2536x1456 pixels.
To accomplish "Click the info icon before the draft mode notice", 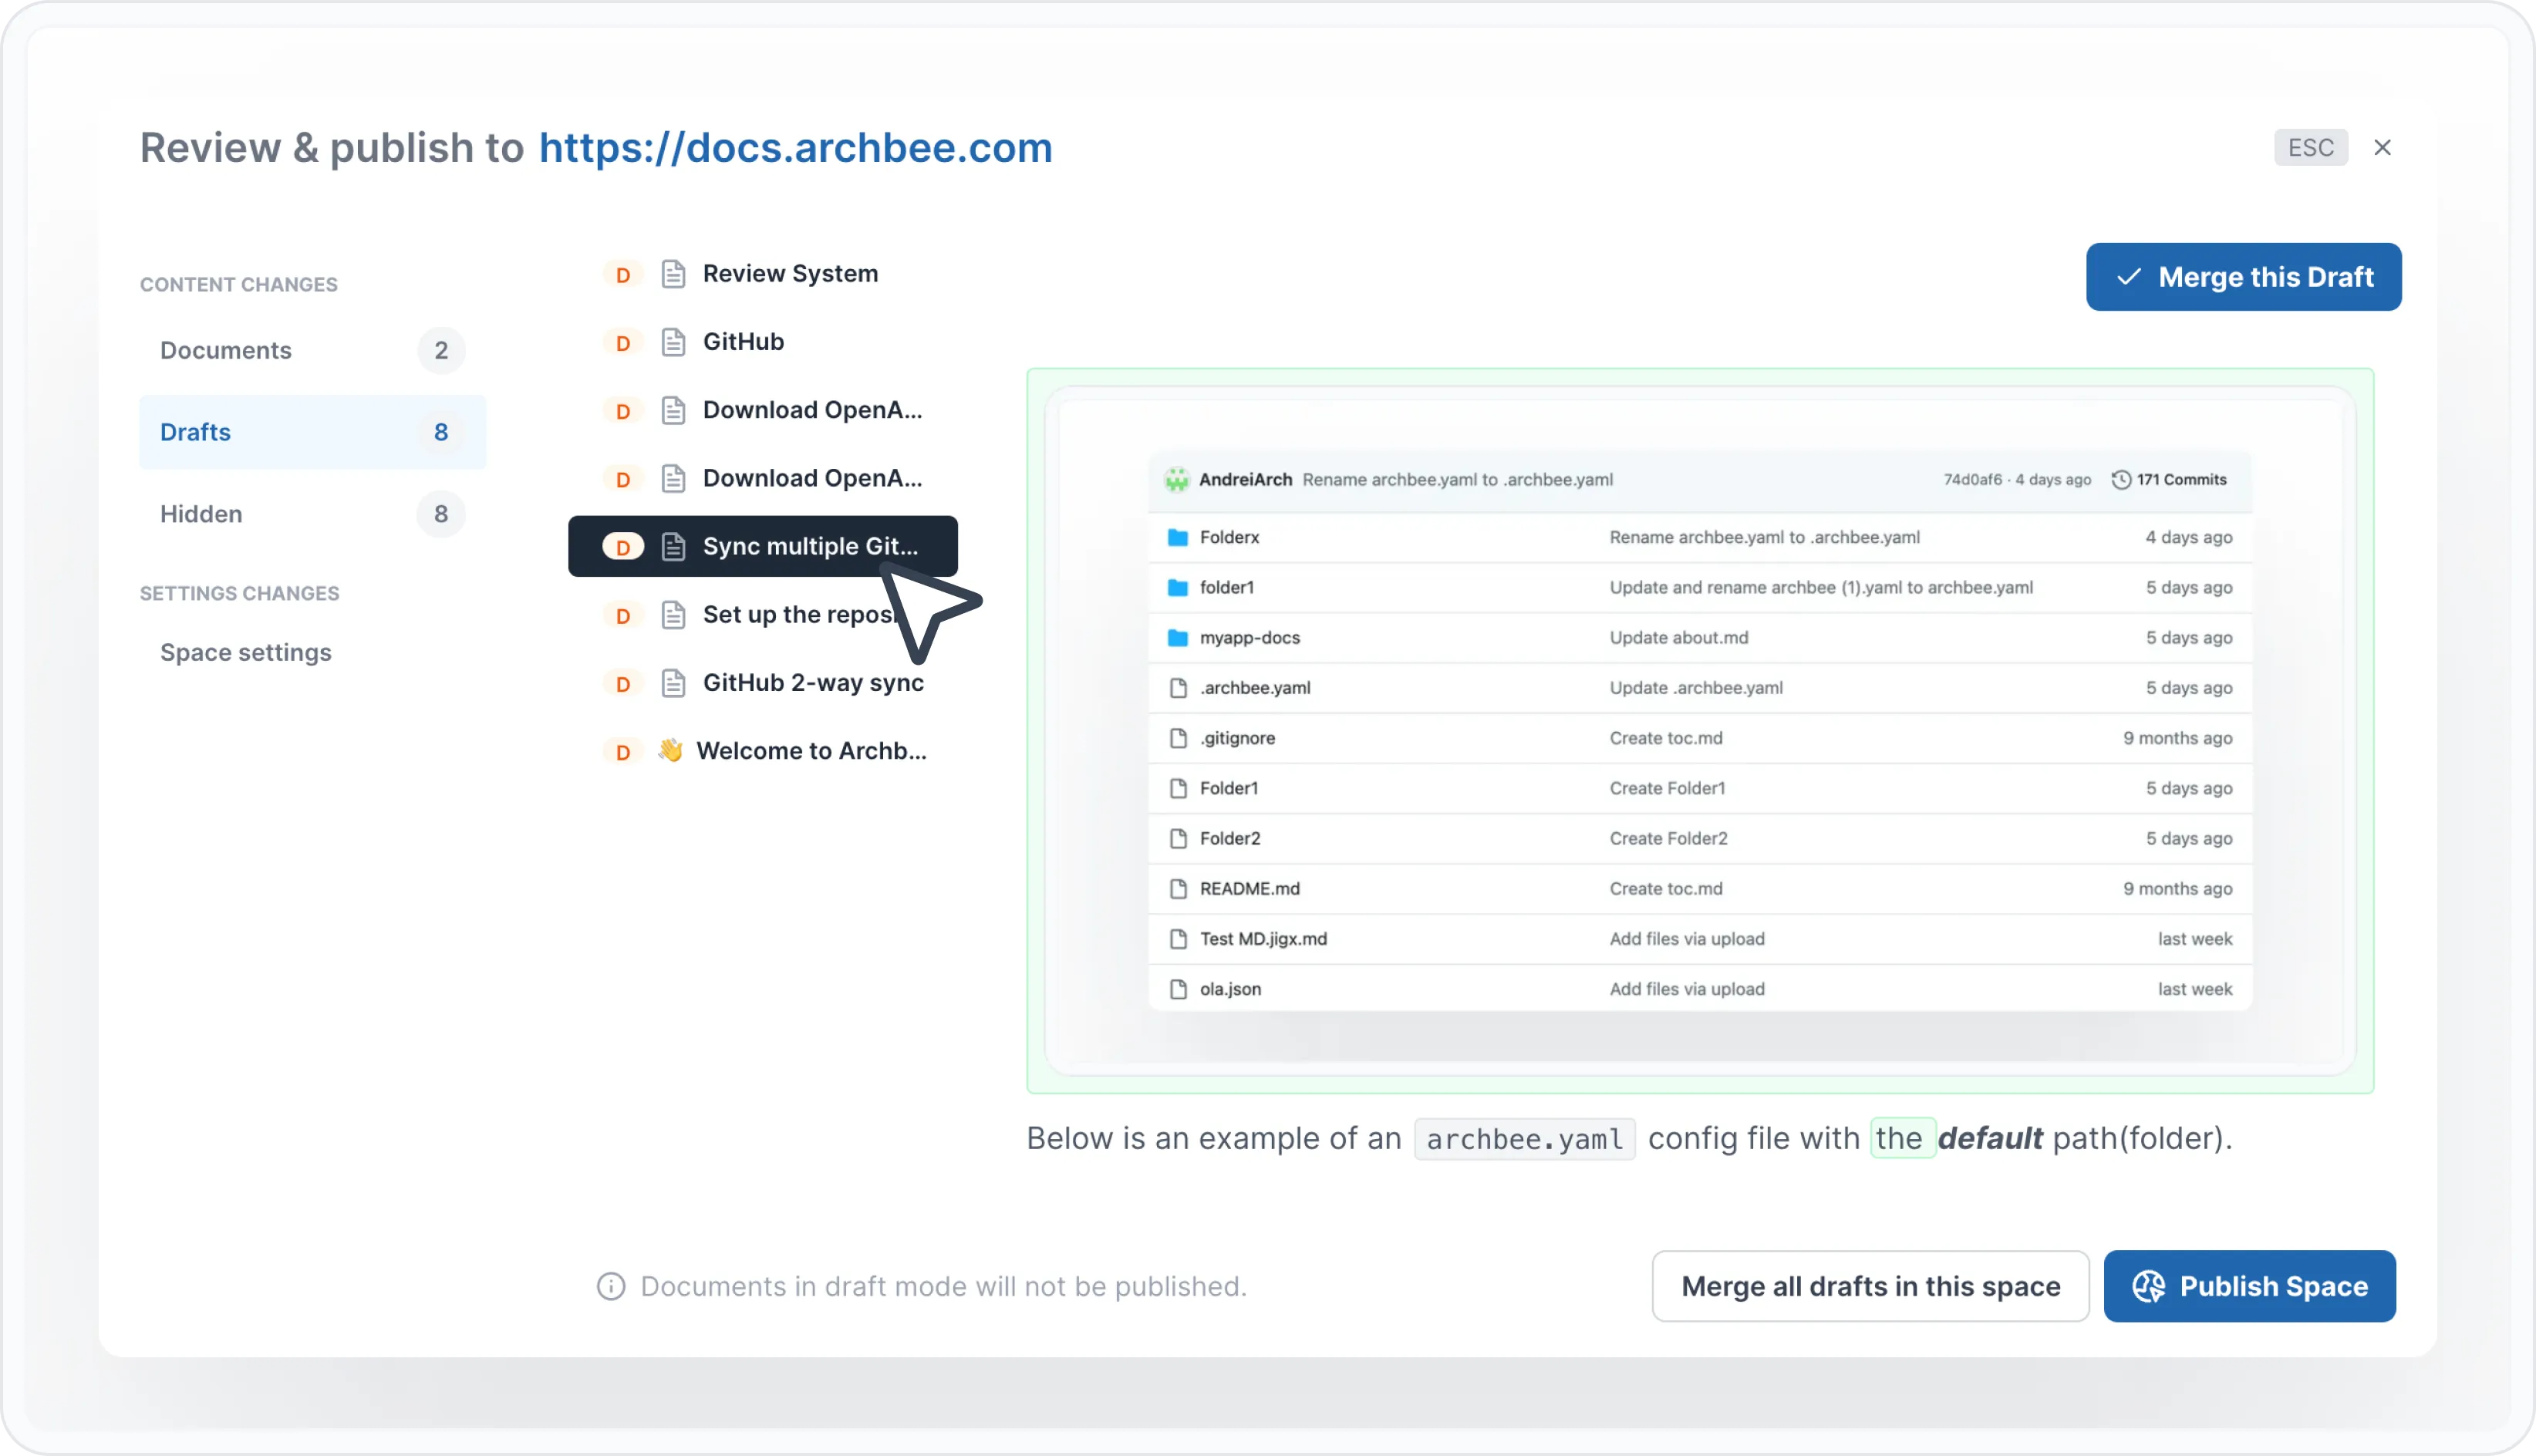I will point(611,1286).
